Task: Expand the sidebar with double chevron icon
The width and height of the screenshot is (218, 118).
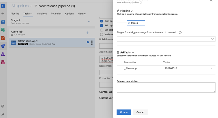Action: tap(3, 114)
